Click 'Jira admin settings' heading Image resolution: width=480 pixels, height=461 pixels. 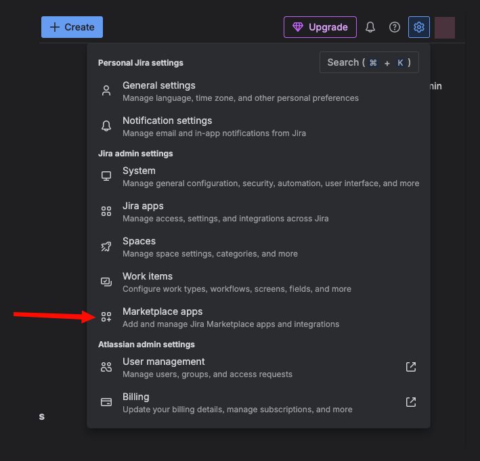tap(135, 154)
